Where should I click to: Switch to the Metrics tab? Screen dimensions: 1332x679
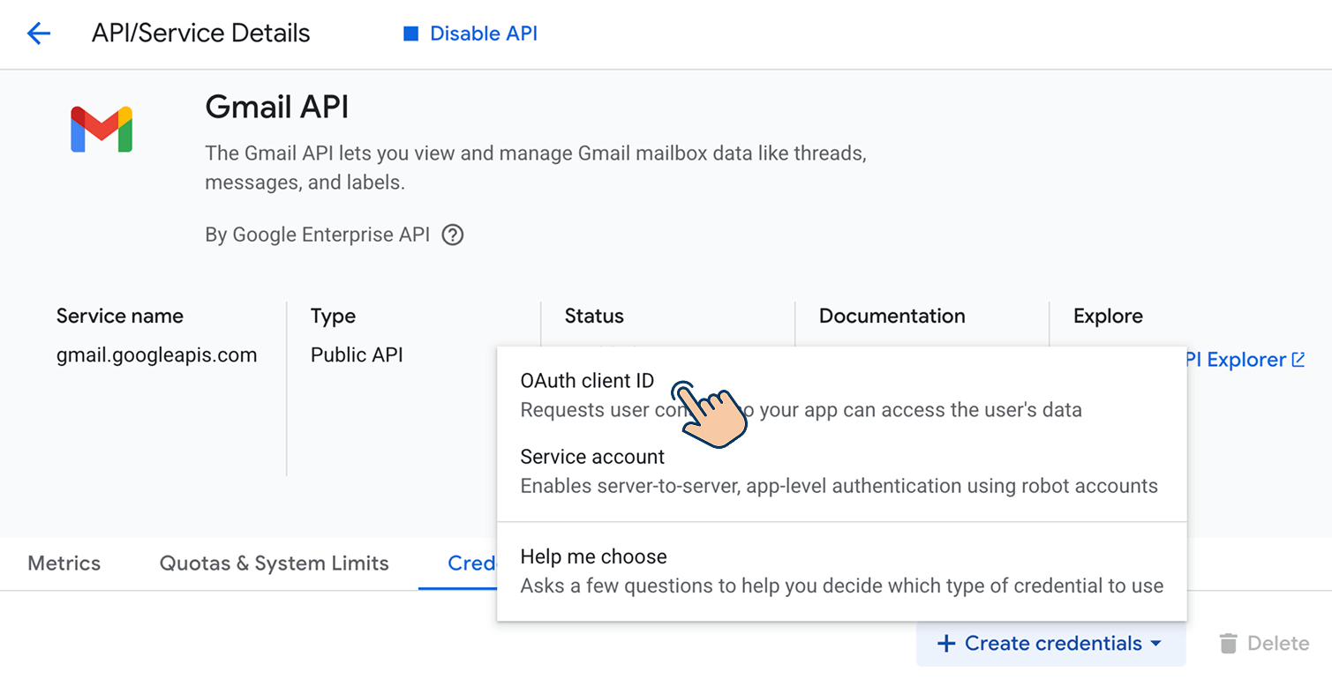tap(64, 563)
